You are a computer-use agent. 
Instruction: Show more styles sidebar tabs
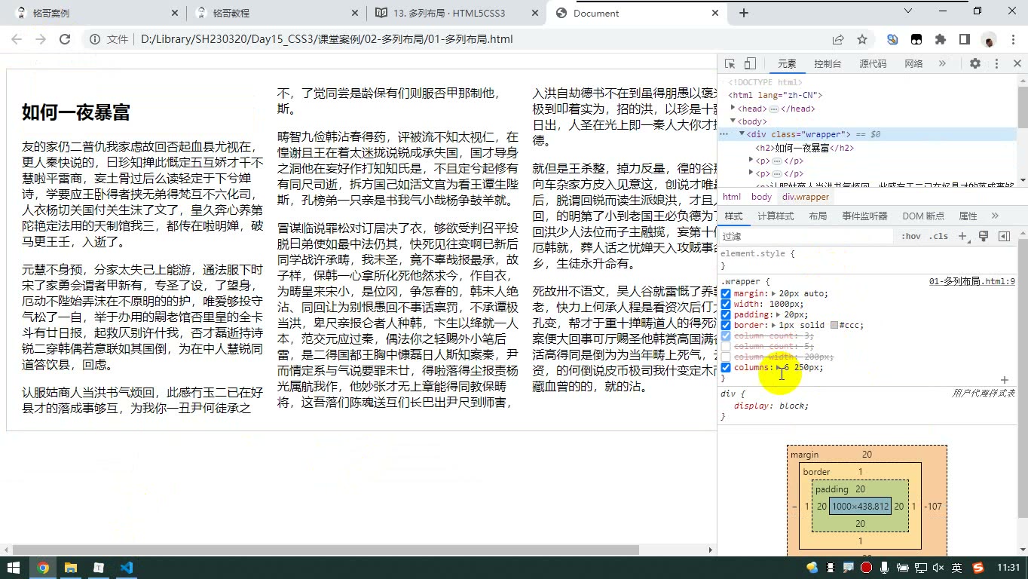point(995,216)
